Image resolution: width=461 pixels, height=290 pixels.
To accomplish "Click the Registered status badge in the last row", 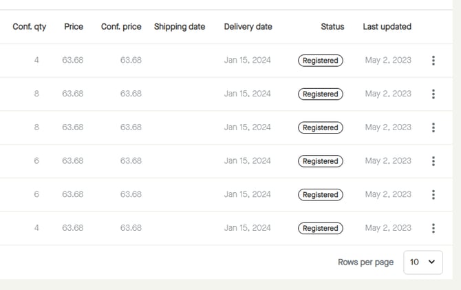I will pos(321,229).
